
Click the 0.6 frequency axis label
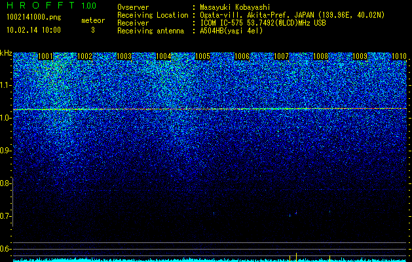coord(5,249)
